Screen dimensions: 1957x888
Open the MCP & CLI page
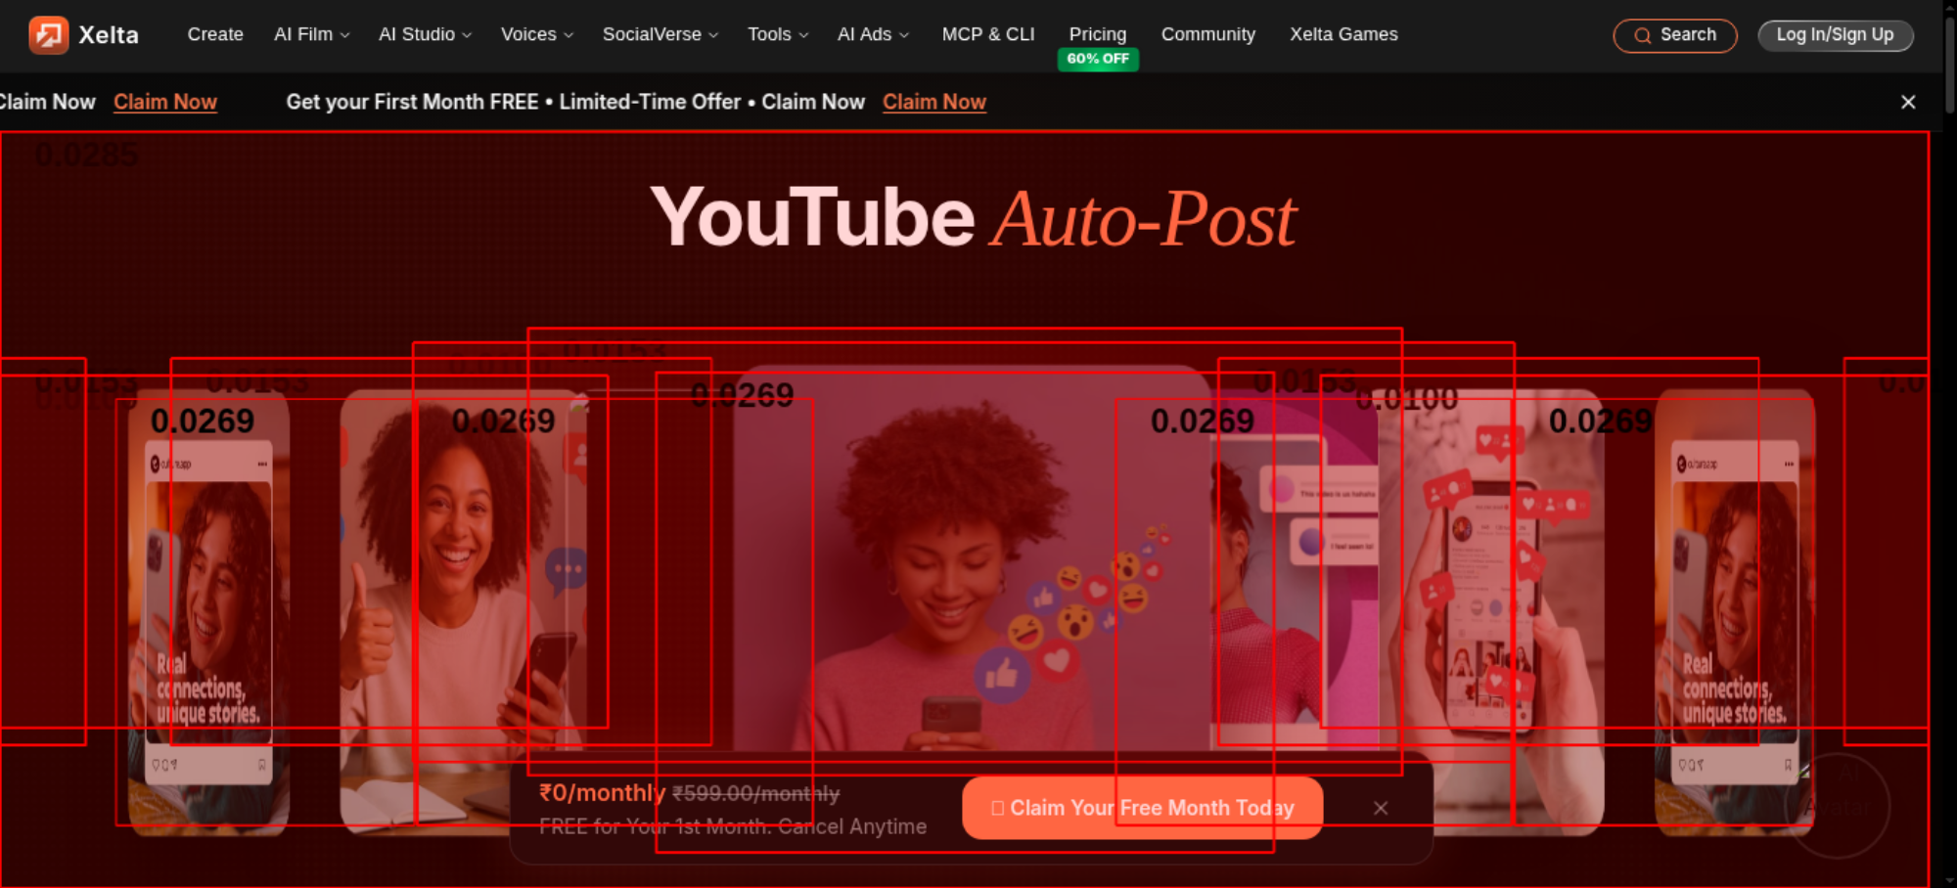pyautogui.click(x=988, y=34)
